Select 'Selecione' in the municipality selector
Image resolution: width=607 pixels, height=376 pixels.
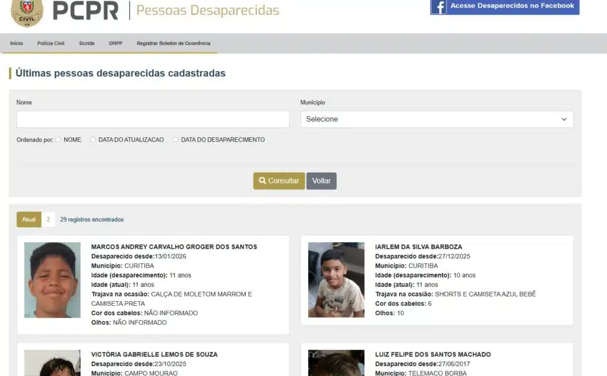click(436, 119)
